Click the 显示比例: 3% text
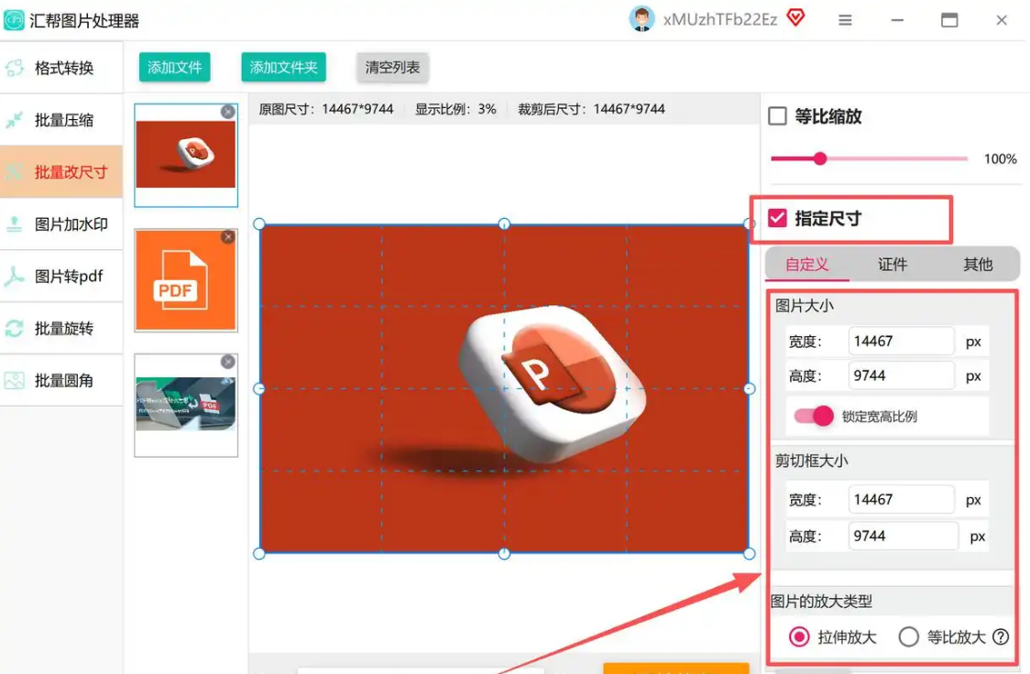1030x674 pixels. pyautogui.click(x=455, y=109)
